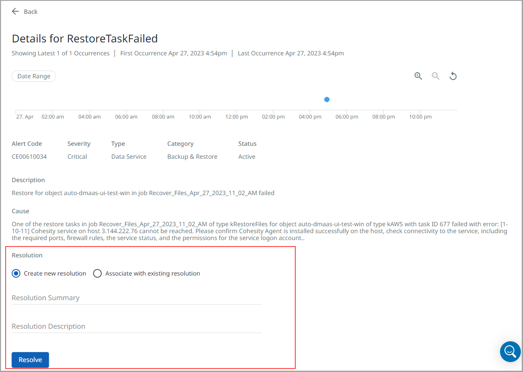Choose Associate with existing resolution
The height and width of the screenshot is (372, 523).
[x=97, y=273]
